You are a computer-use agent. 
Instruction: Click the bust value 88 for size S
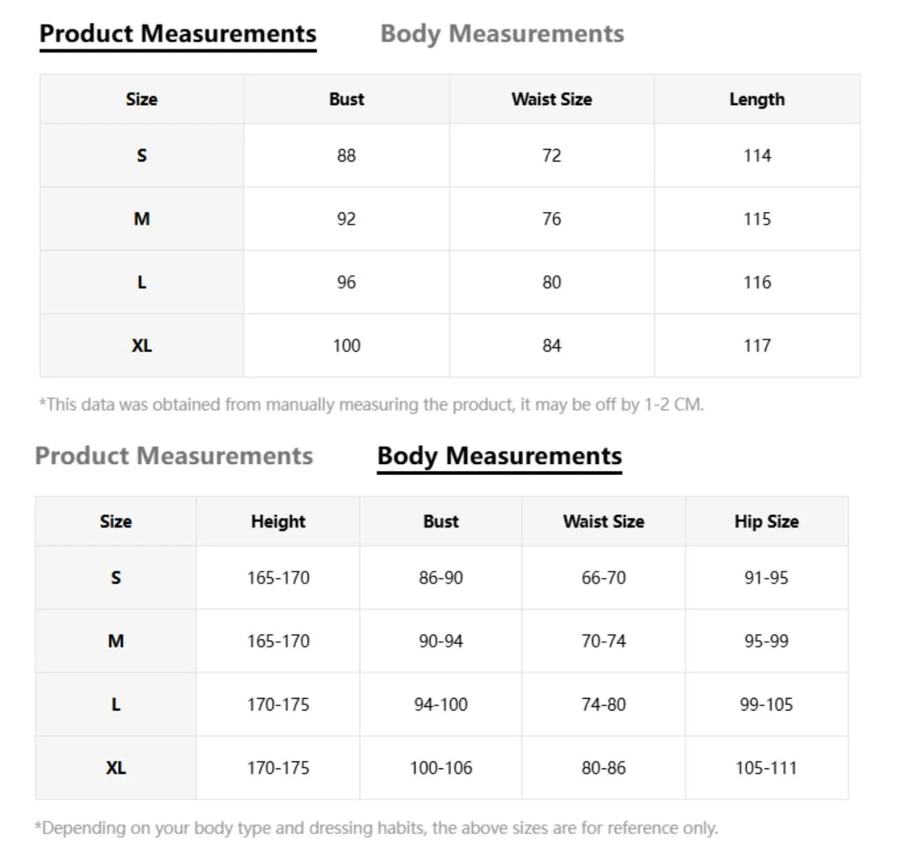pos(346,155)
